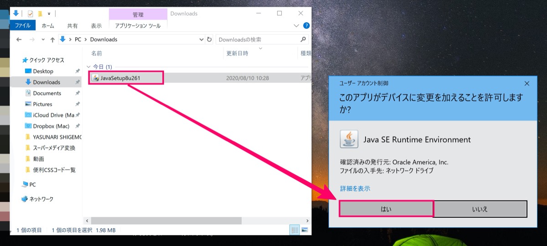Click the new folder icon in title bar
547x246 pixels.
coord(40,14)
